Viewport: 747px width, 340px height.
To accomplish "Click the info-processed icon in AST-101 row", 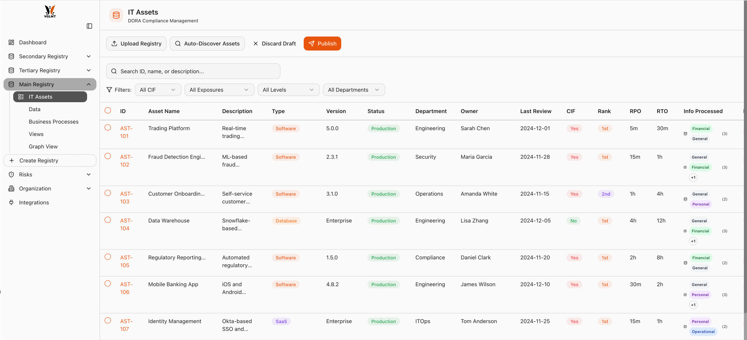I will [x=686, y=134].
